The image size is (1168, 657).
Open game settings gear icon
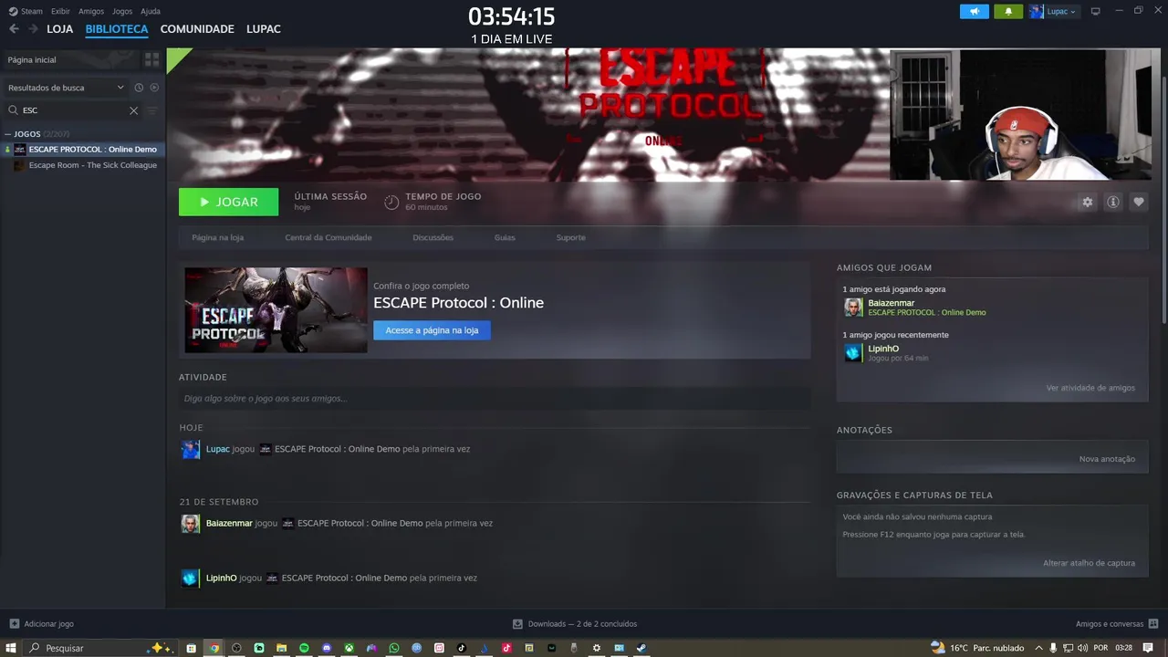tap(1087, 202)
